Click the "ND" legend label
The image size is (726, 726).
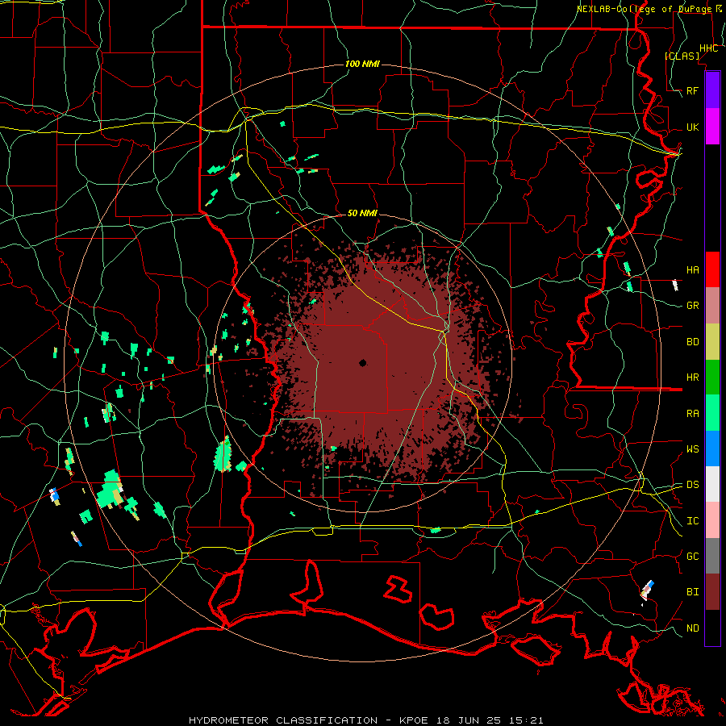[692, 628]
